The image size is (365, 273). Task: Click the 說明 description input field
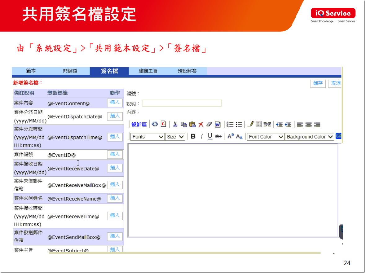tap(182, 103)
